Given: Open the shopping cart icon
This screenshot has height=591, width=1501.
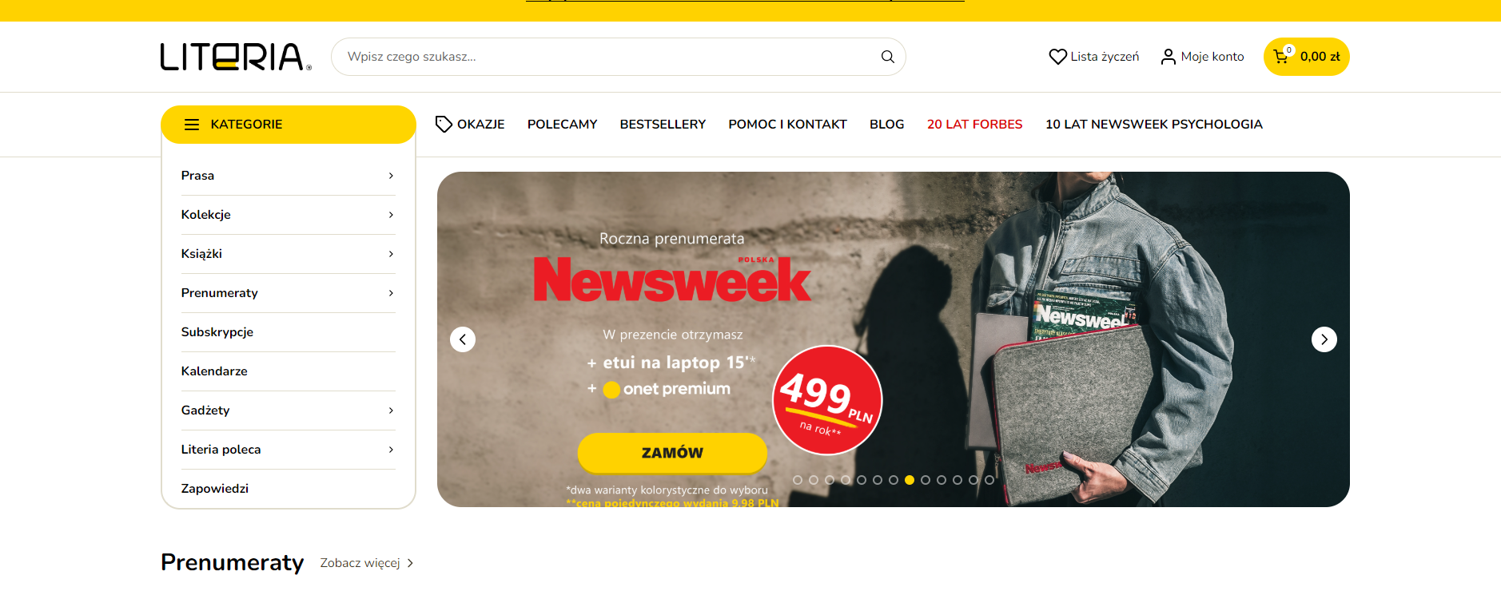Looking at the screenshot, I should click(x=1281, y=57).
